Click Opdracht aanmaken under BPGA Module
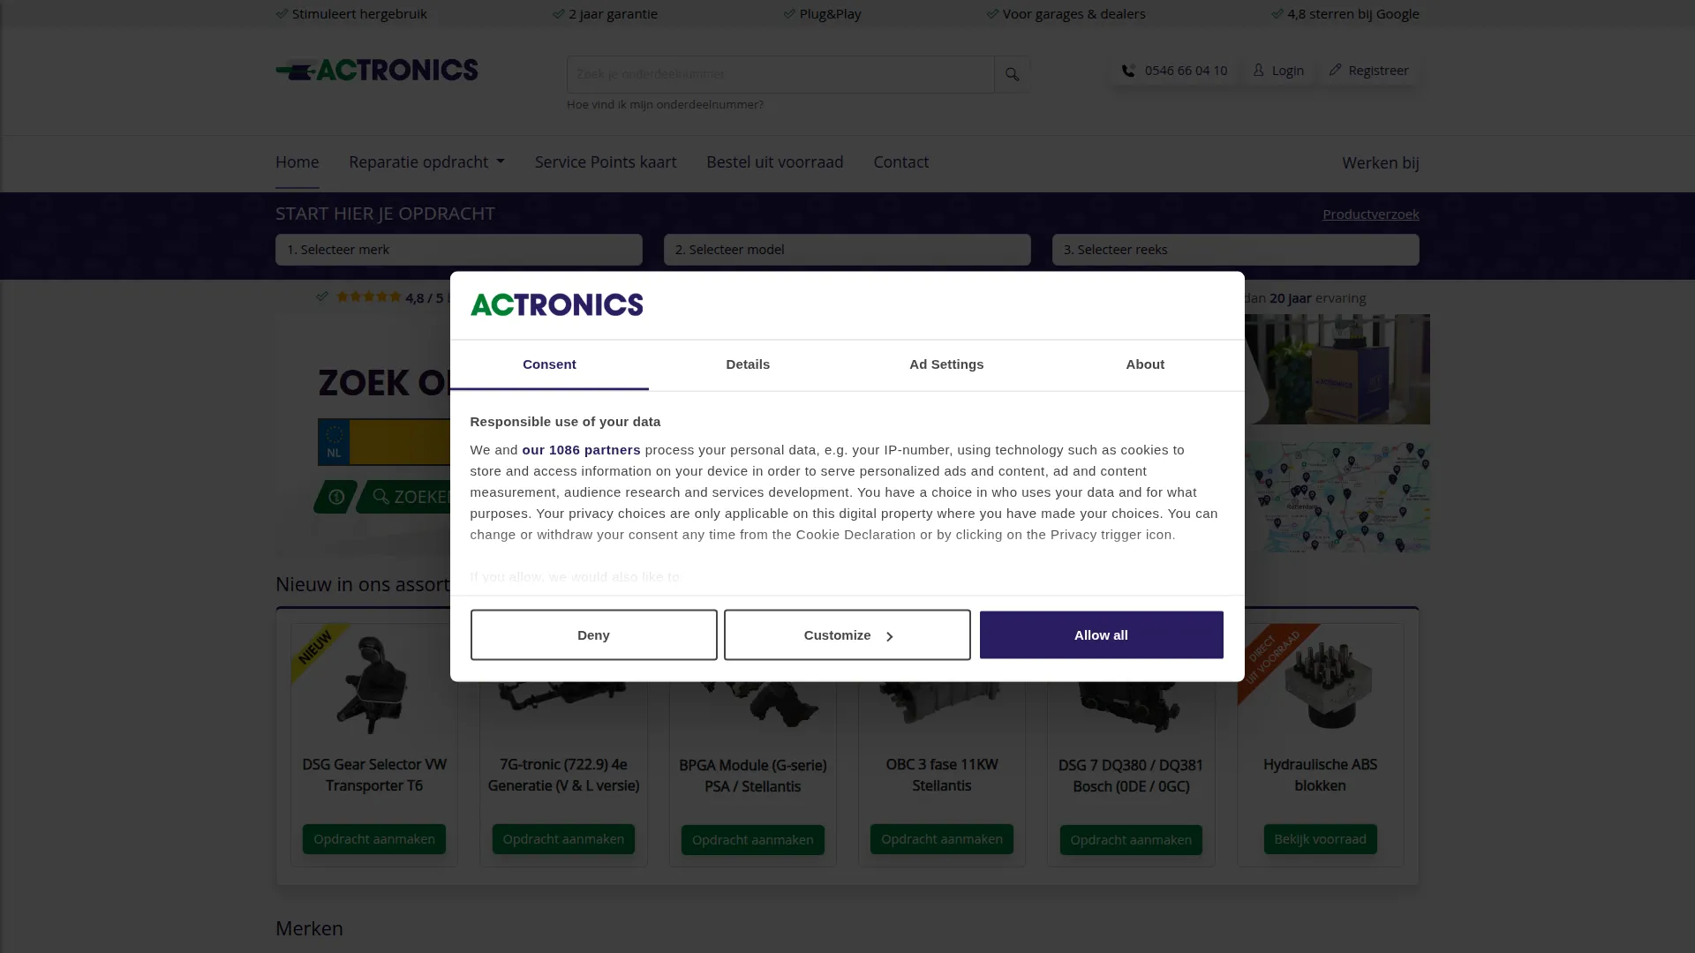Screen dimensions: 1695x953 tap(752, 840)
